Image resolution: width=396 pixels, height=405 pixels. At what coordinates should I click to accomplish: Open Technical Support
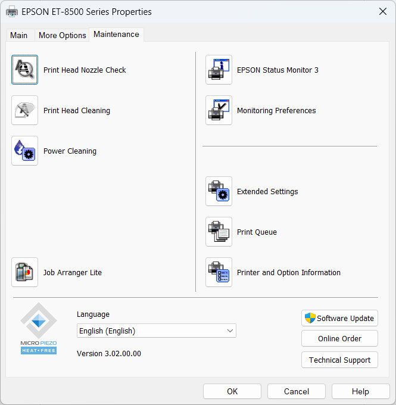point(339,360)
